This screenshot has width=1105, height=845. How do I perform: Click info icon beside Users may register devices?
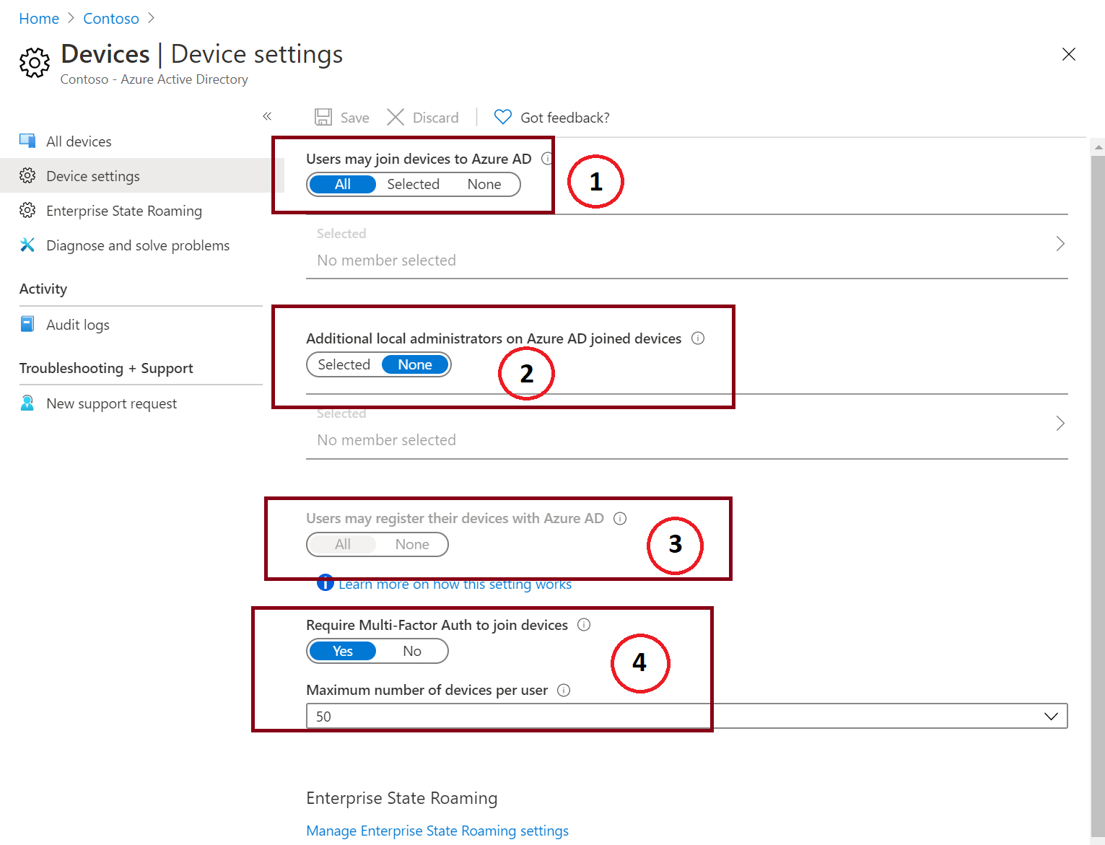pos(620,518)
